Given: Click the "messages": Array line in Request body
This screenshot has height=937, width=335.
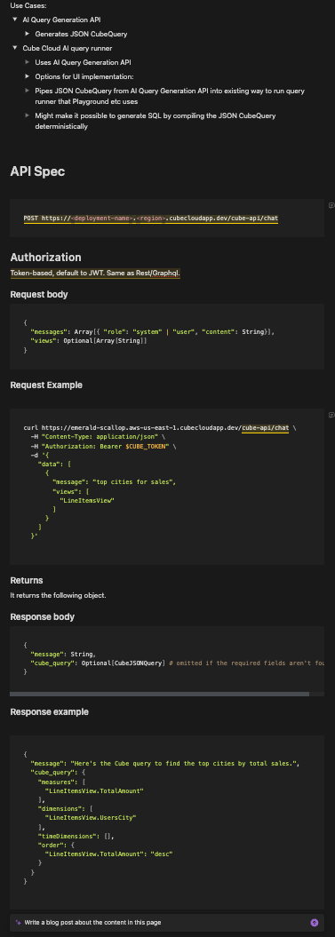Looking at the screenshot, I should [x=153, y=331].
